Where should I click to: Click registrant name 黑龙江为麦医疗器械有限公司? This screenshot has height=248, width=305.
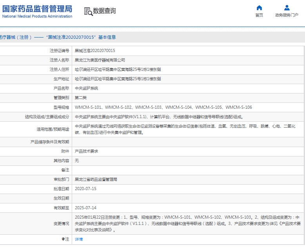click(x=100, y=60)
